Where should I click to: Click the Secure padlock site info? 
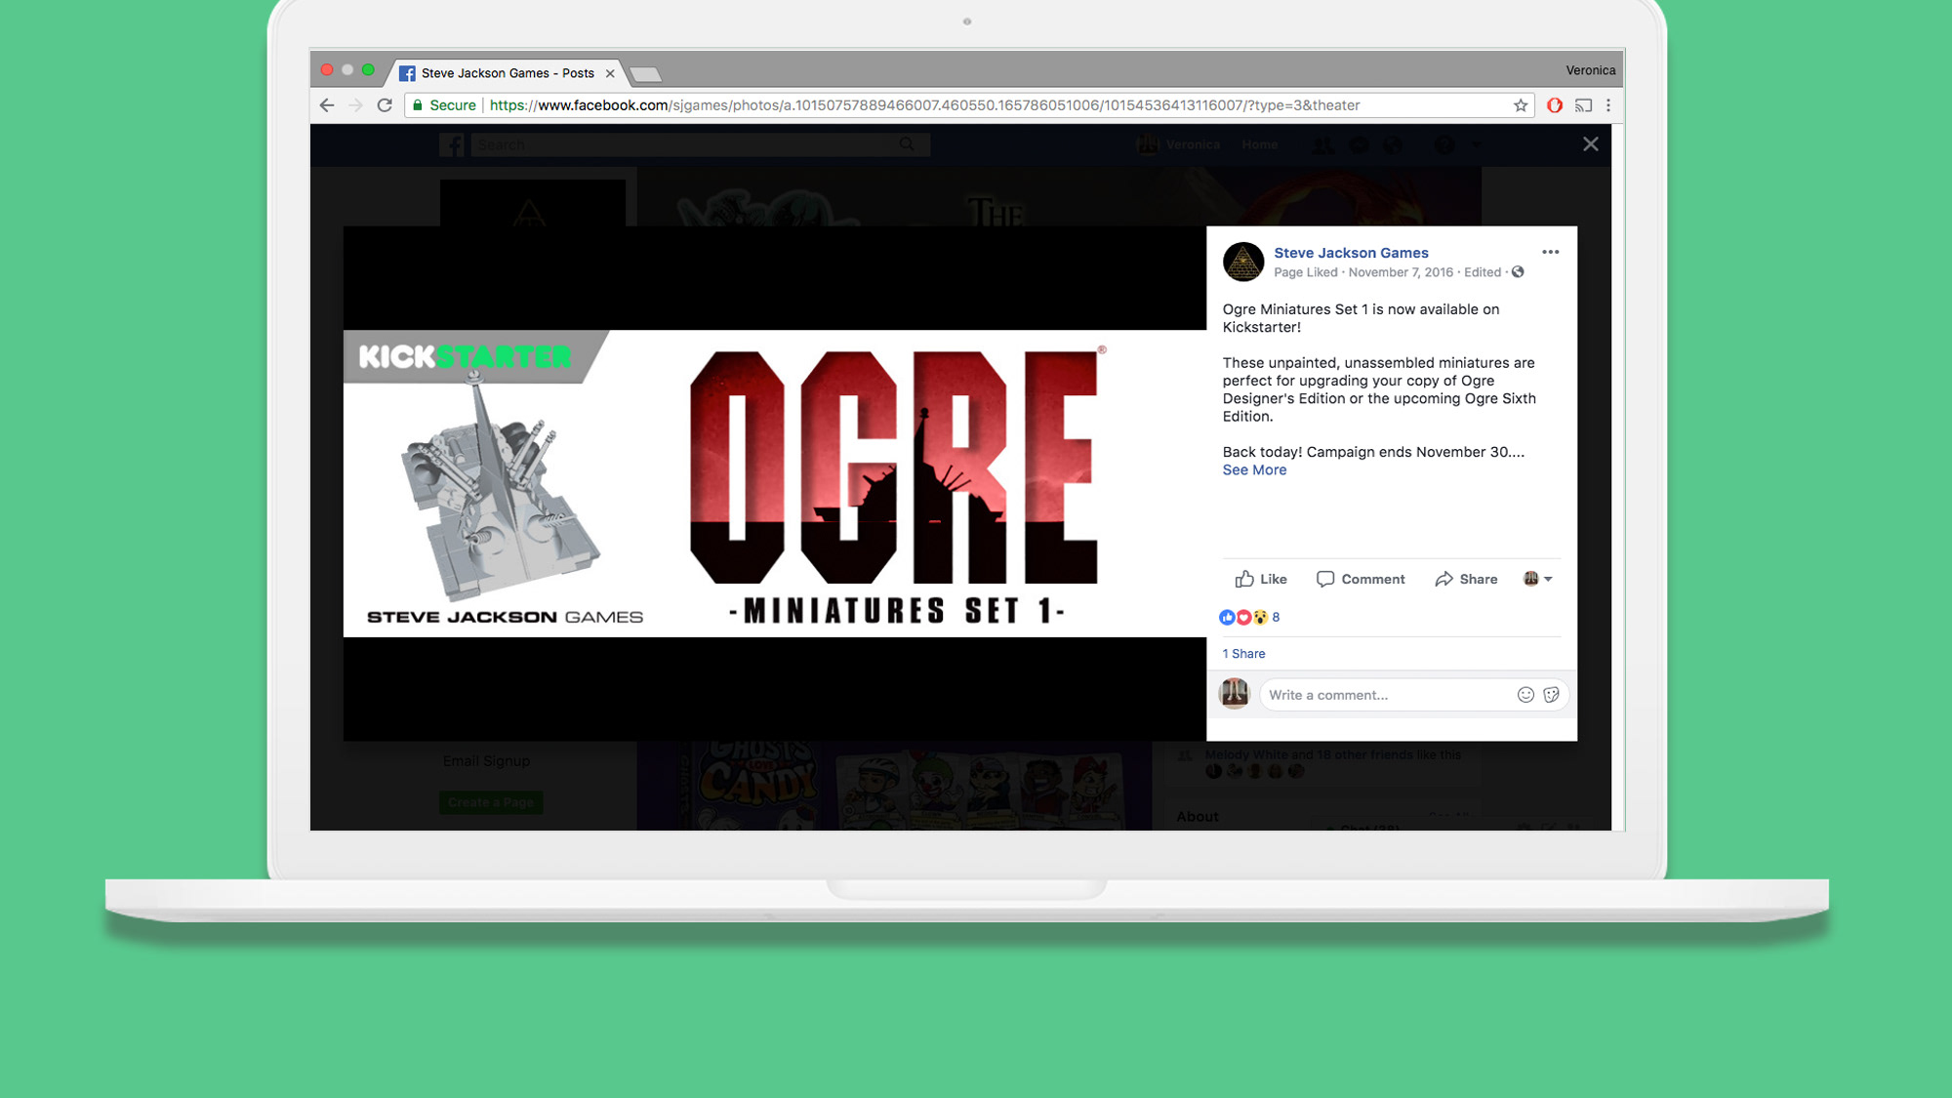pos(444,105)
